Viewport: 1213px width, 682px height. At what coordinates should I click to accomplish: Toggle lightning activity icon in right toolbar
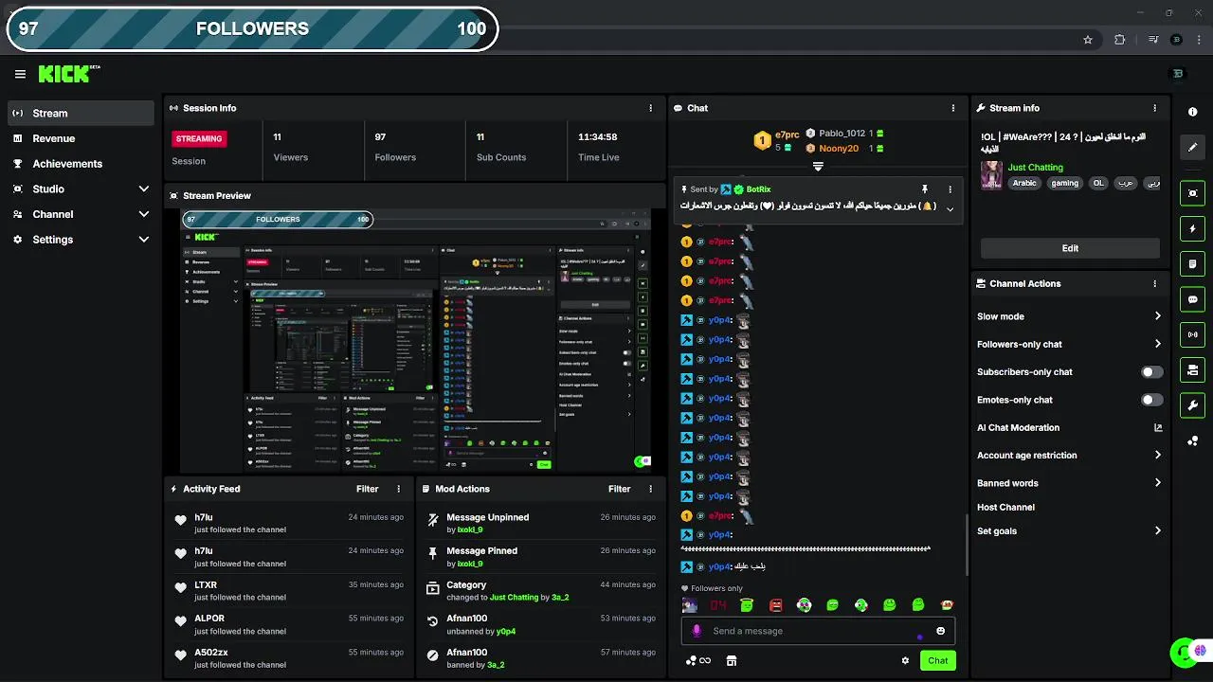tap(1192, 228)
